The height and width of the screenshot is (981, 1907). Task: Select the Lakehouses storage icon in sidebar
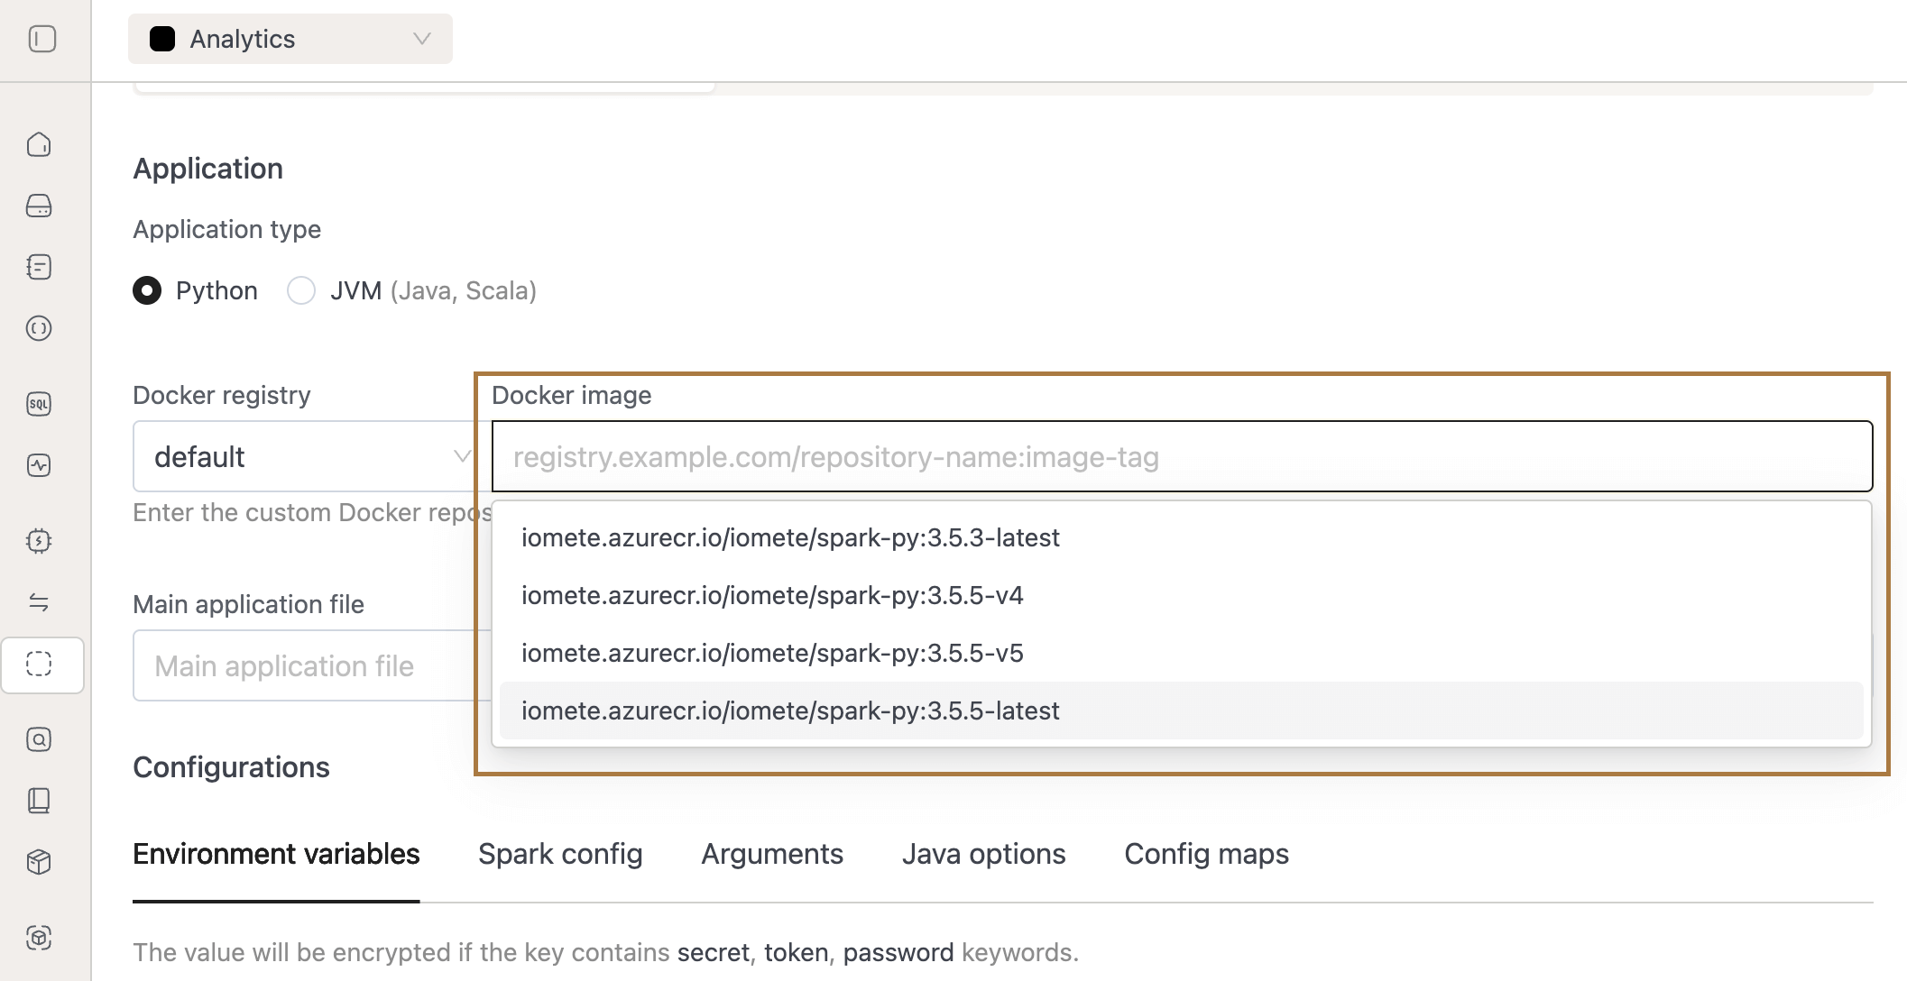tap(40, 206)
